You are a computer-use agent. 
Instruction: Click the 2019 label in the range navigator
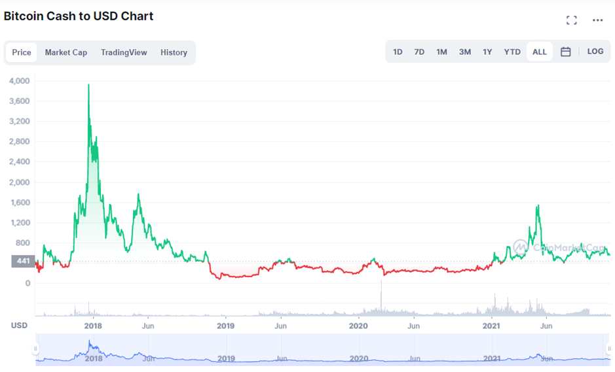coord(226,358)
